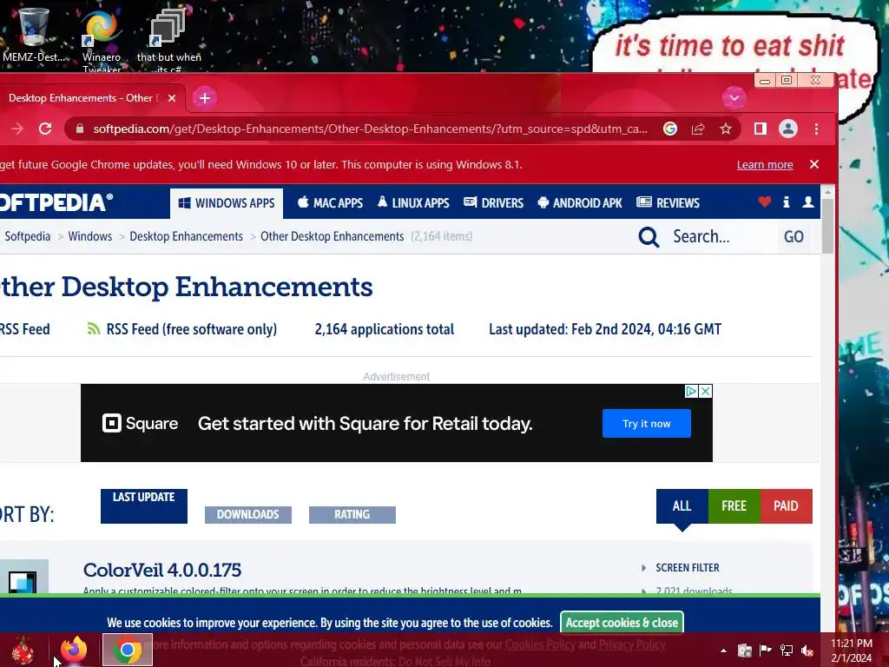Screen dimensions: 889x667
Task: Open the taskbar clock showing 11:21 PM
Action: (x=852, y=650)
